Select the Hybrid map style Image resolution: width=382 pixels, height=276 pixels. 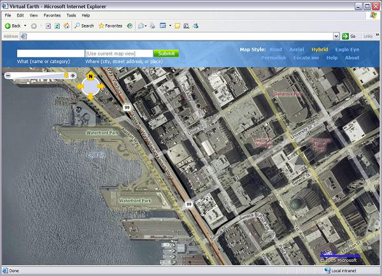[x=320, y=50]
